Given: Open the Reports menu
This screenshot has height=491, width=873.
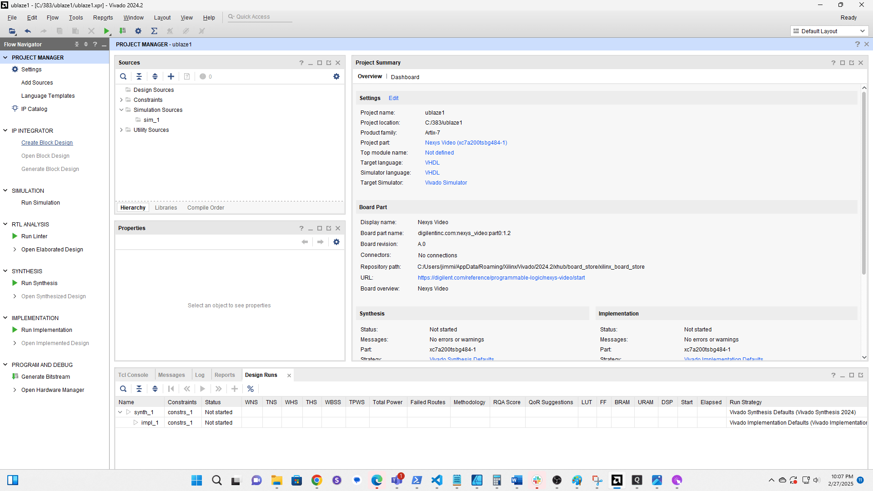Looking at the screenshot, I should click(x=103, y=17).
